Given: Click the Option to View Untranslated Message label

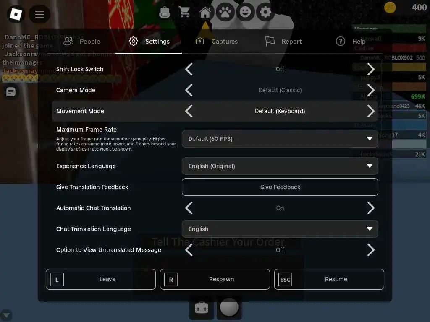Looking at the screenshot, I should 109,250.
